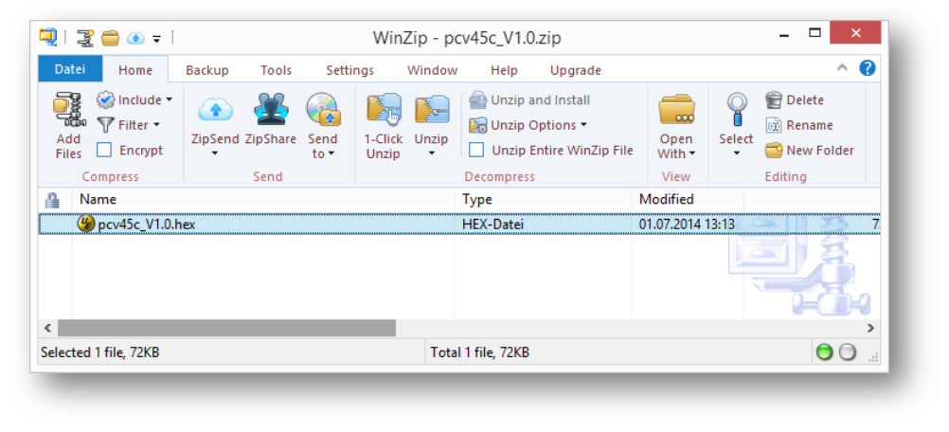
Task: Click the horizontal scrollbar thumb
Action: pos(226,328)
